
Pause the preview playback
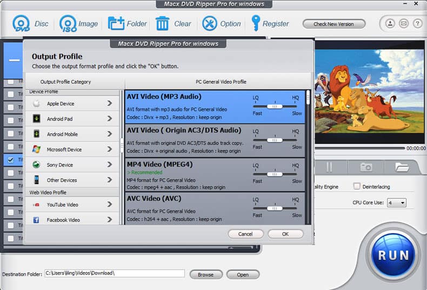click(x=329, y=167)
